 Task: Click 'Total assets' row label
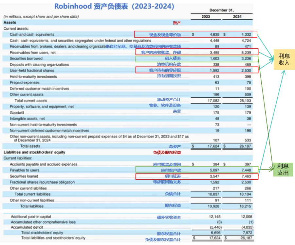30,146
